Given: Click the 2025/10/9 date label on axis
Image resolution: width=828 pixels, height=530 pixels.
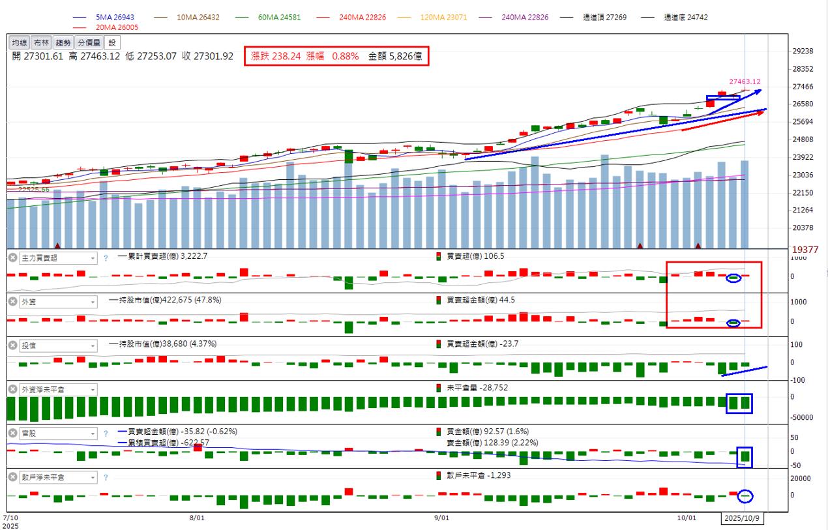Looking at the screenshot, I should tap(741, 518).
